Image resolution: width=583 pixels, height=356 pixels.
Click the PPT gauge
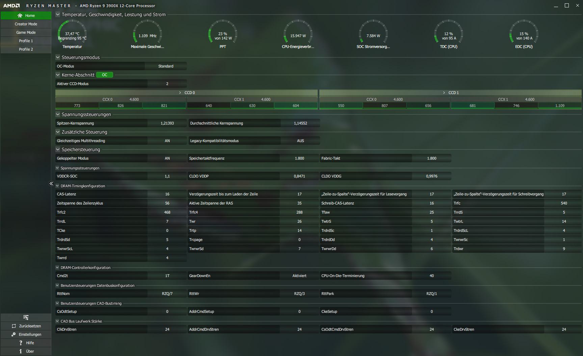[223, 34]
